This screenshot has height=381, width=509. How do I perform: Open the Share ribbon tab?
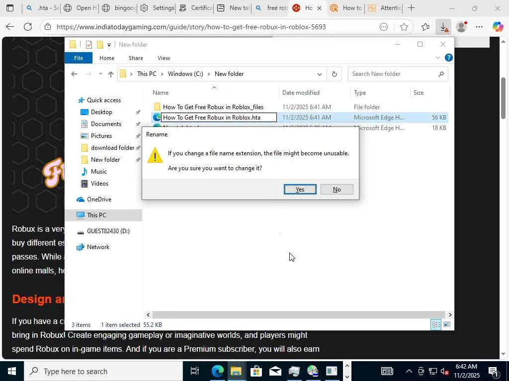coord(136,58)
